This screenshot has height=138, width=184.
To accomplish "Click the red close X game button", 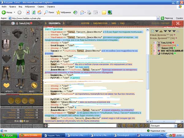I will tap(178, 23).
